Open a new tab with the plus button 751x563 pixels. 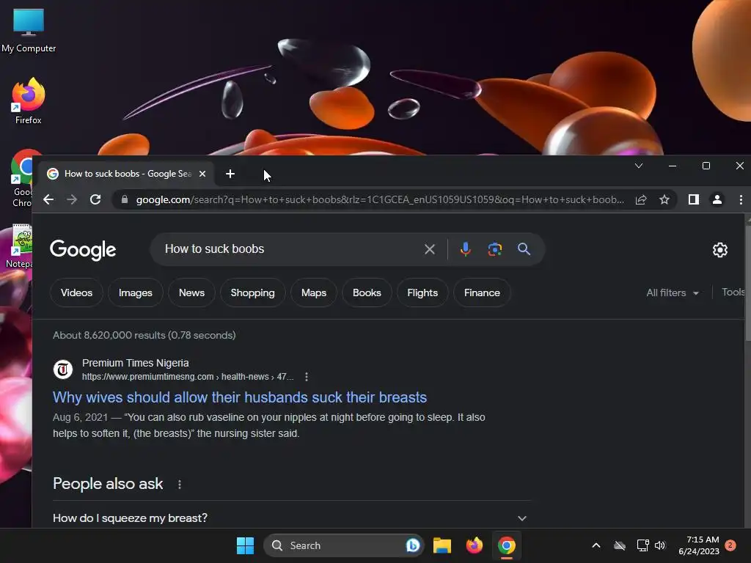click(230, 174)
